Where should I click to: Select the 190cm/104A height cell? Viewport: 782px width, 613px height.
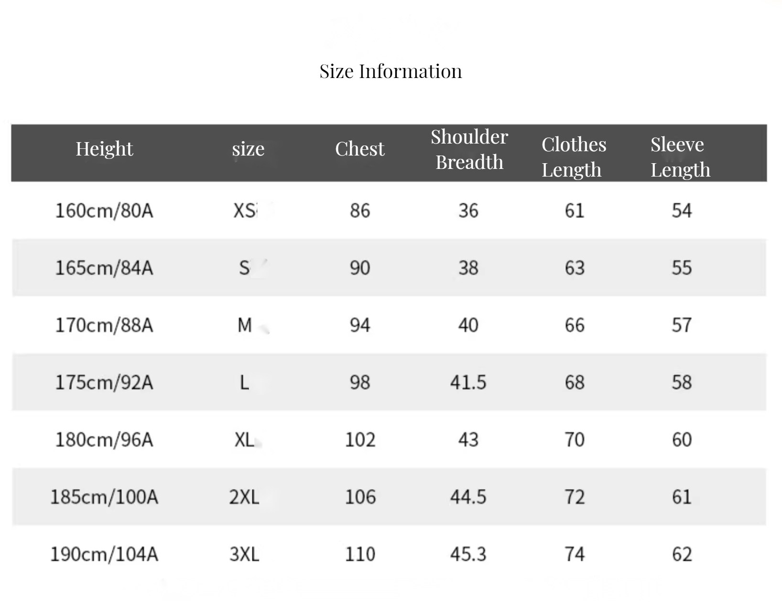(104, 554)
